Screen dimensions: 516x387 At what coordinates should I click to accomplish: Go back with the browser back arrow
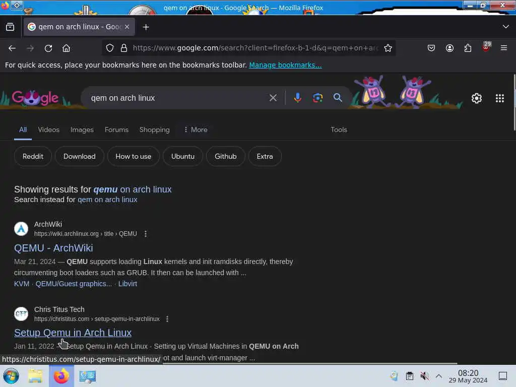tap(12, 48)
